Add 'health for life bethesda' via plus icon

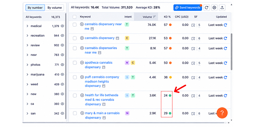[82, 95]
